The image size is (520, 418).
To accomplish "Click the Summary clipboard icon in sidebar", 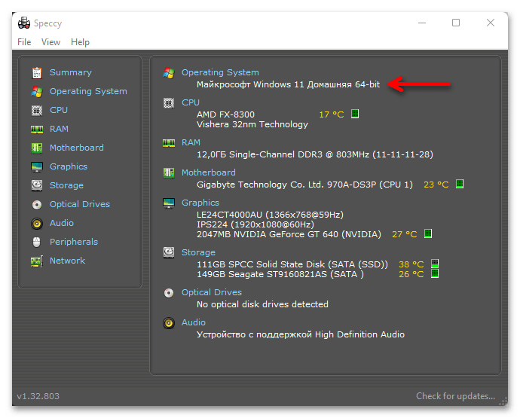I will tap(37, 72).
